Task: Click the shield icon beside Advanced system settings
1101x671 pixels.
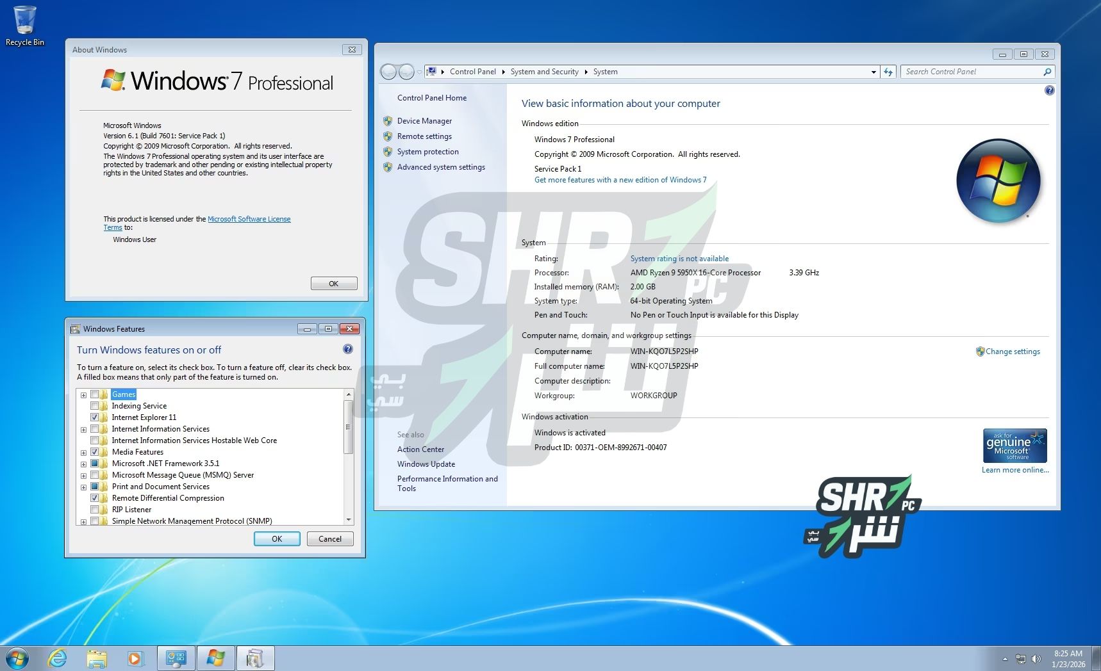Action: click(x=388, y=167)
